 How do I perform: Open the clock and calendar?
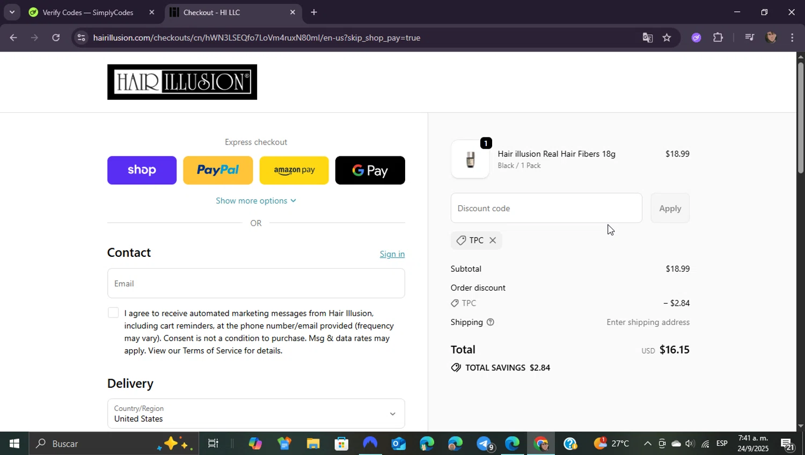pyautogui.click(x=753, y=443)
